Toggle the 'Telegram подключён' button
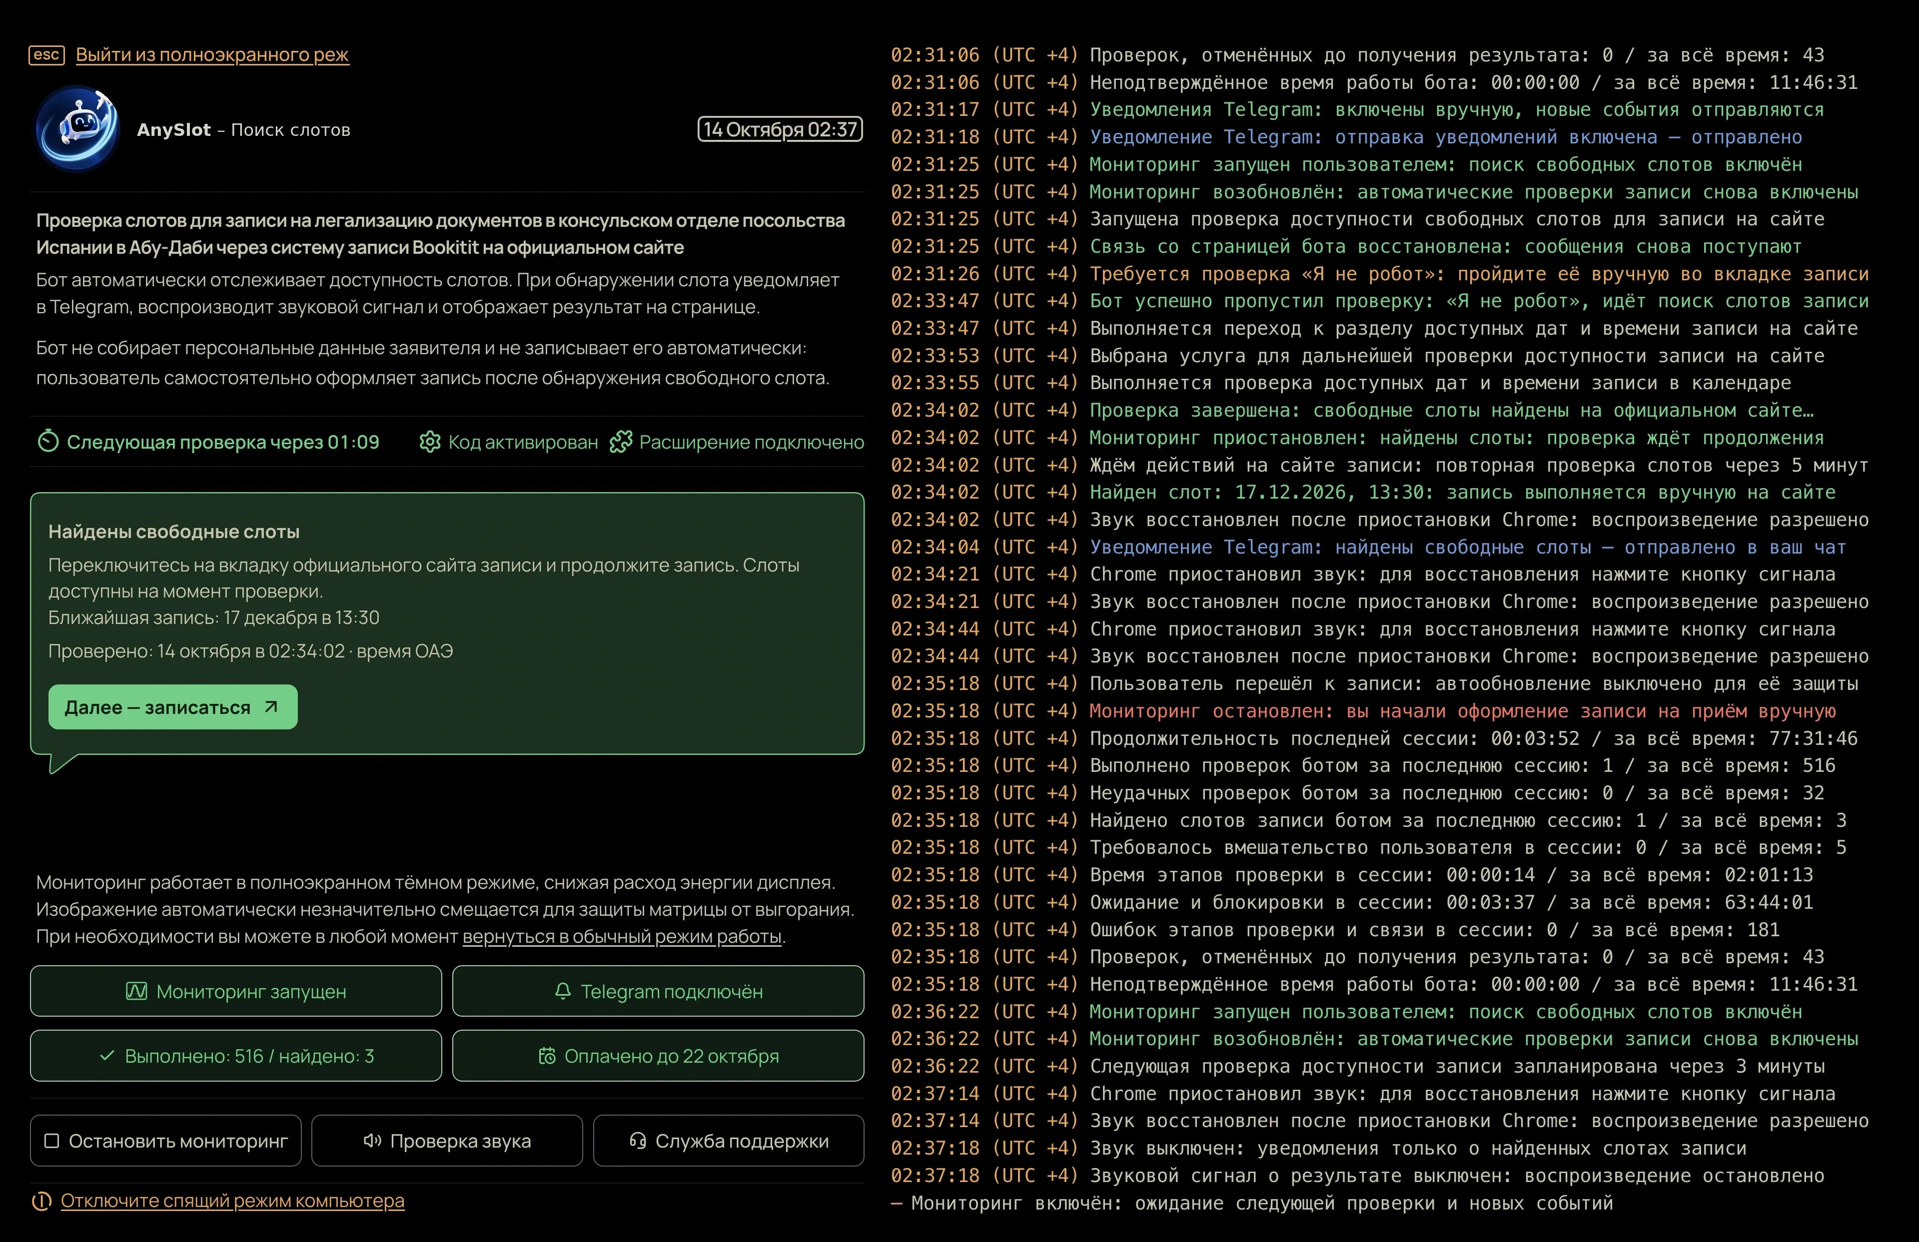 pyautogui.click(x=658, y=991)
